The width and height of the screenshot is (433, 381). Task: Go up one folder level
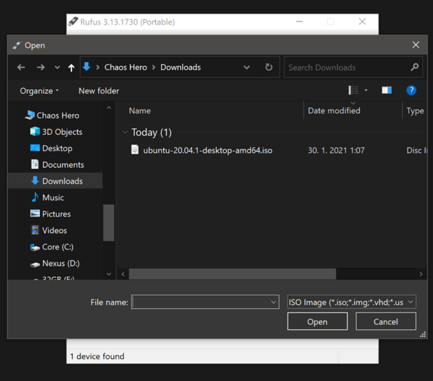tap(71, 67)
